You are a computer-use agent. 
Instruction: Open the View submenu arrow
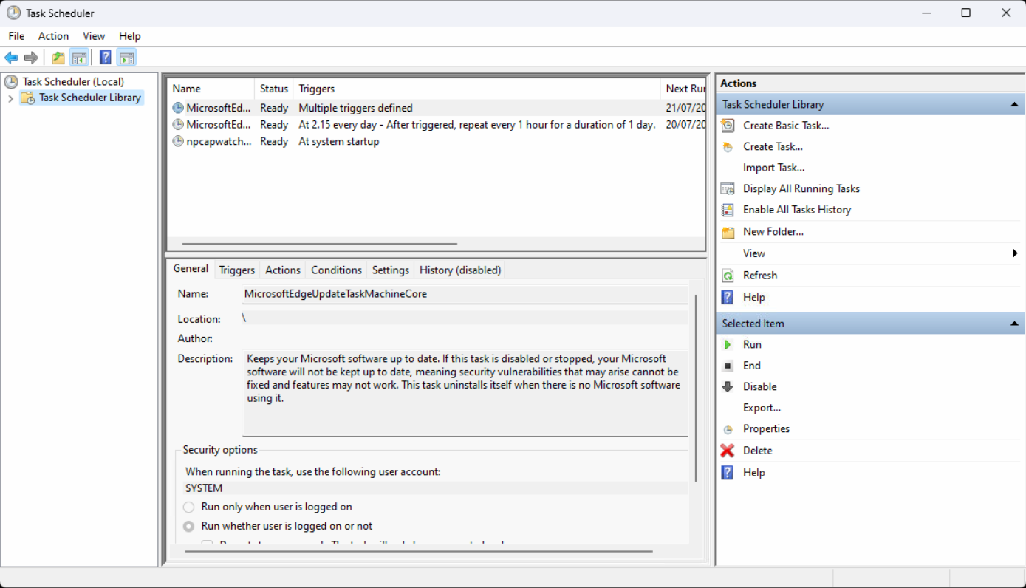(1015, 253)
